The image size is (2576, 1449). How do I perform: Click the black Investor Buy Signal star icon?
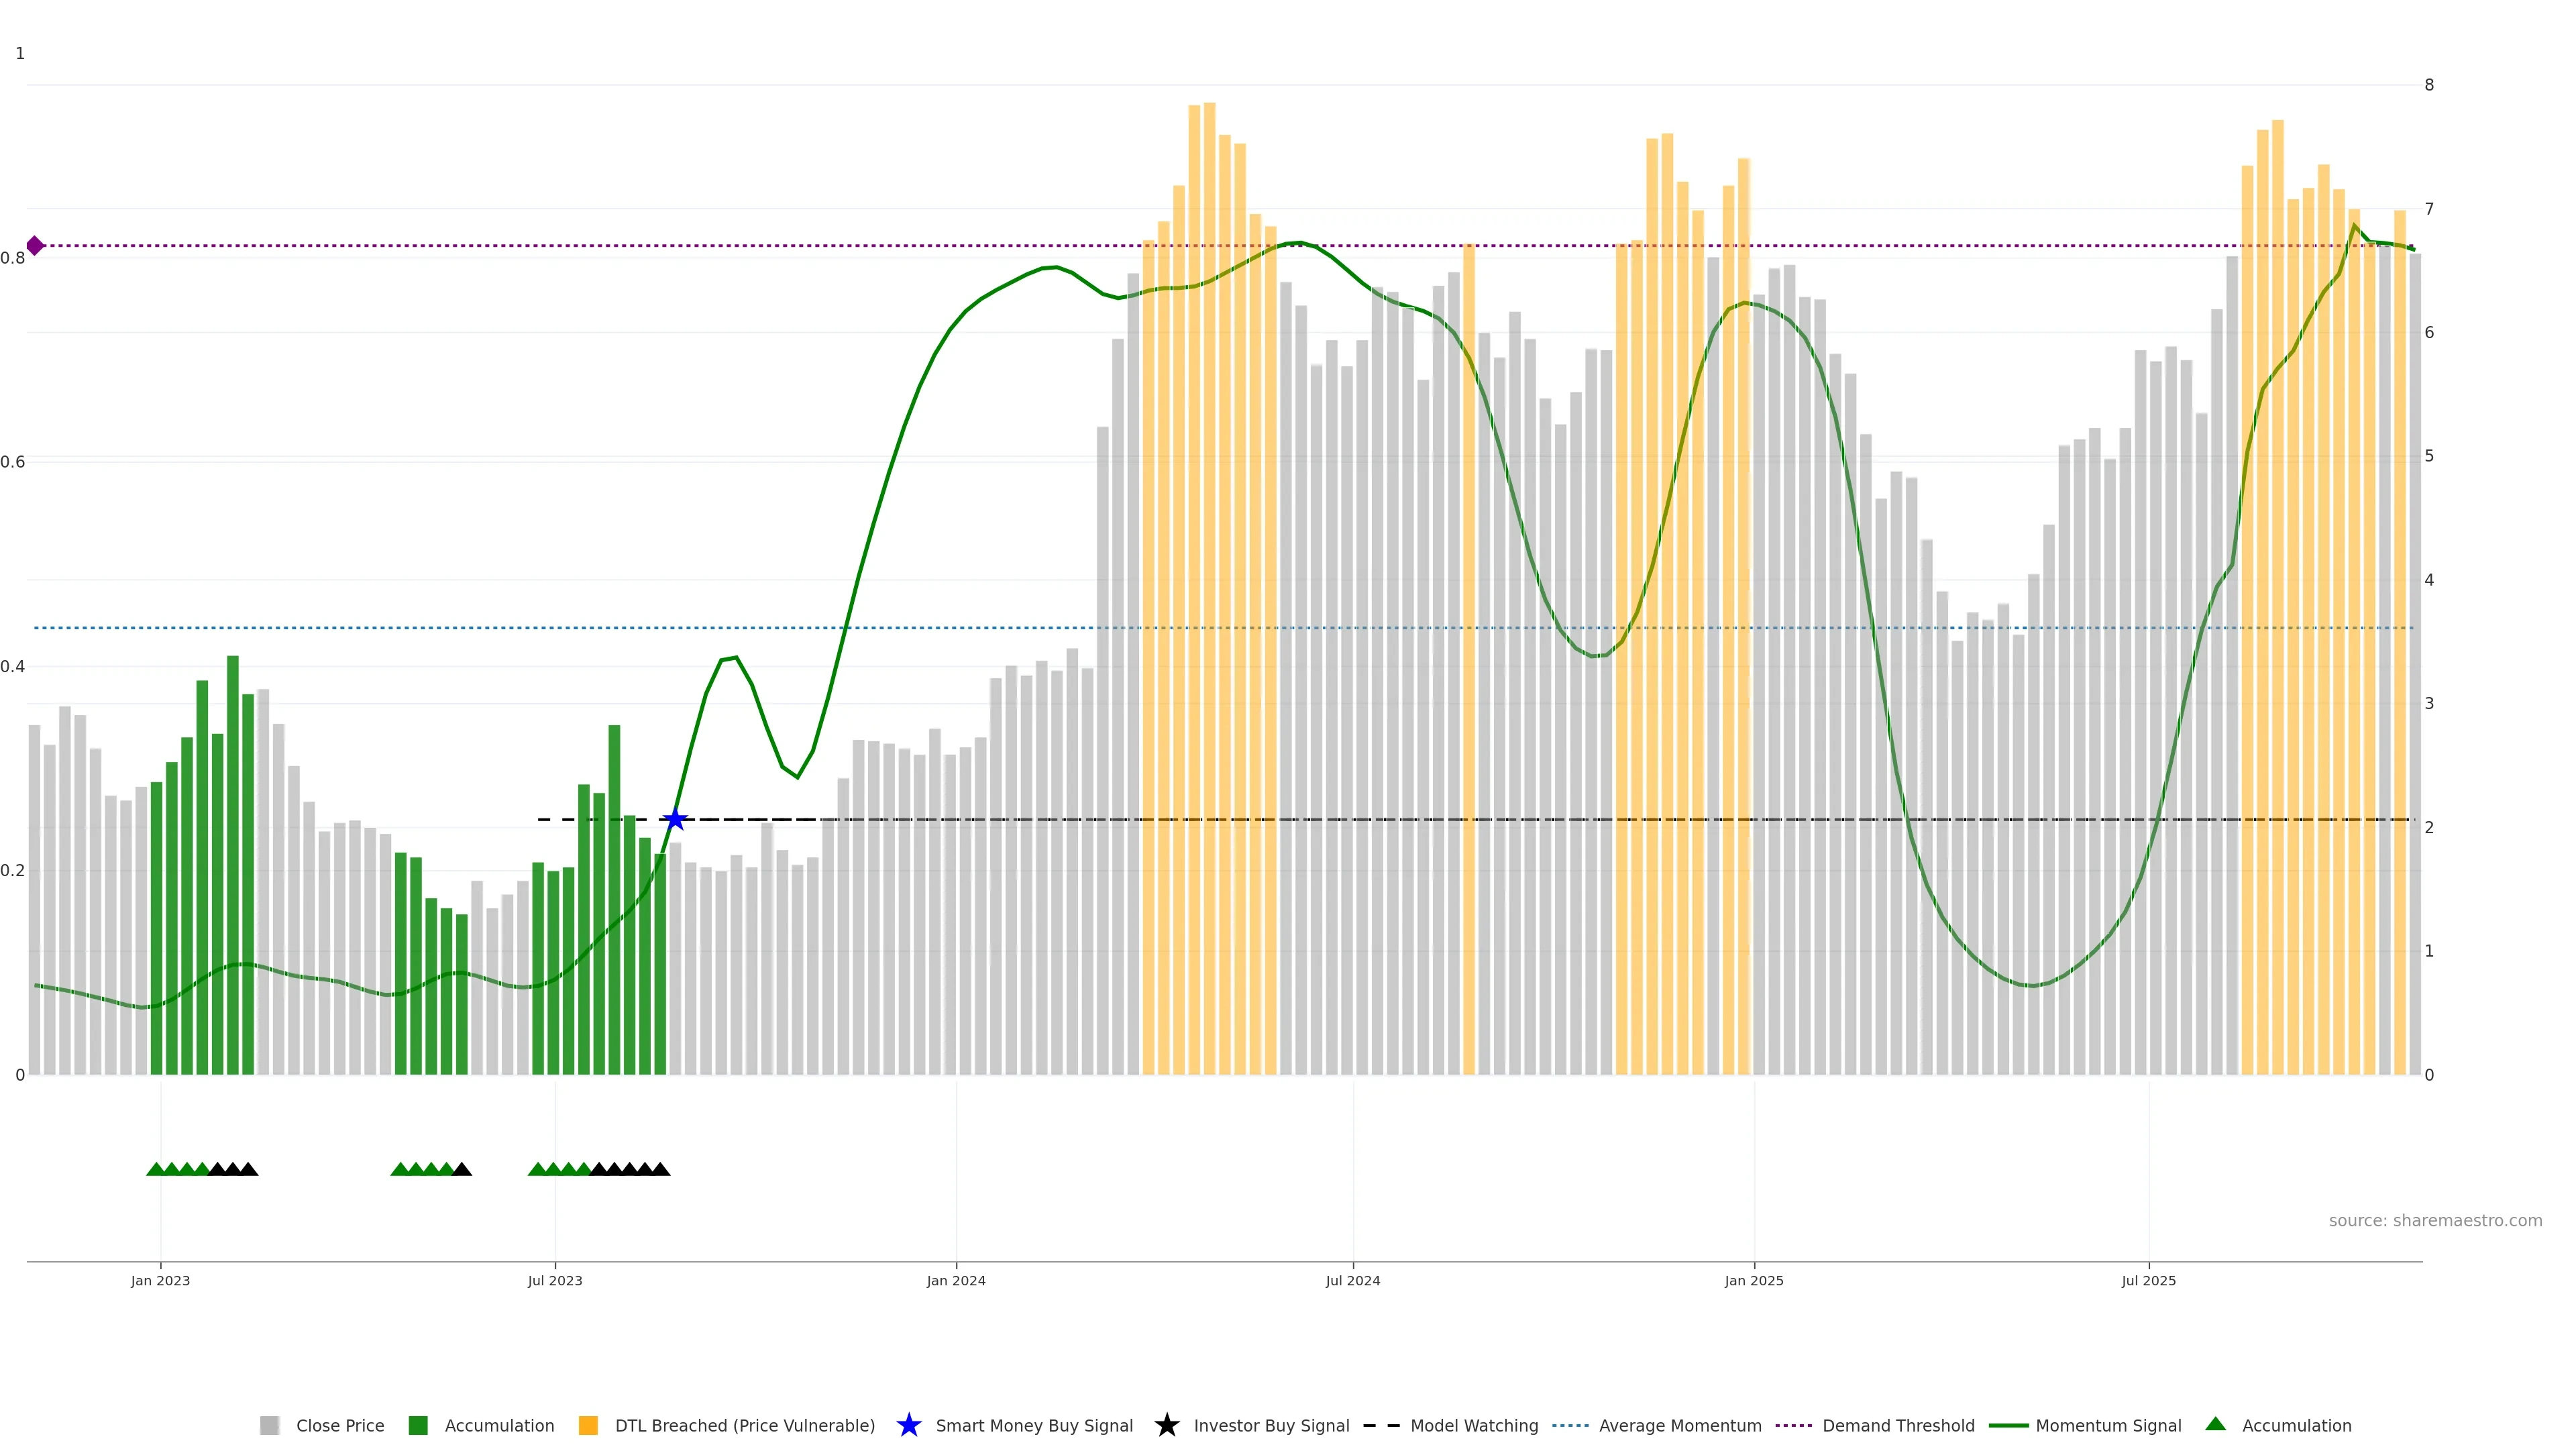tap(1166, 1425)
